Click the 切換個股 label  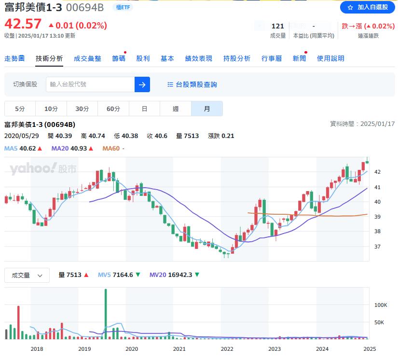point(25,84)
